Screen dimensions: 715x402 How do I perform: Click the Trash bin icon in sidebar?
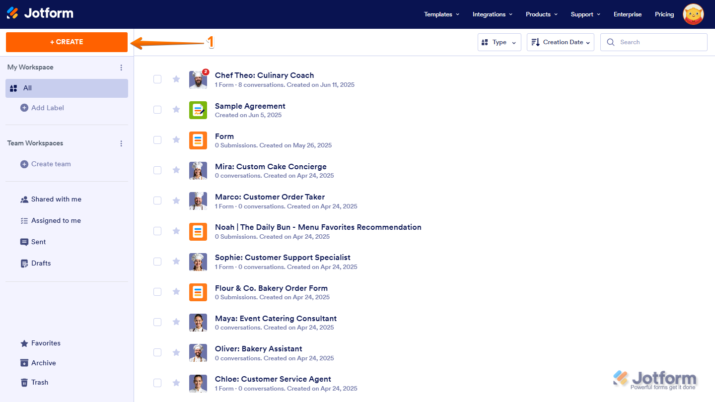pyautogui.click(x=24, y=382)
